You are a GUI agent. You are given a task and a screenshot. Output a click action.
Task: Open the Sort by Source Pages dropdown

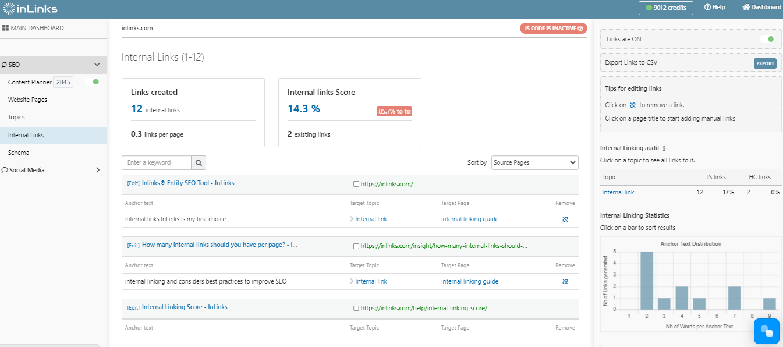click(535, 162)
